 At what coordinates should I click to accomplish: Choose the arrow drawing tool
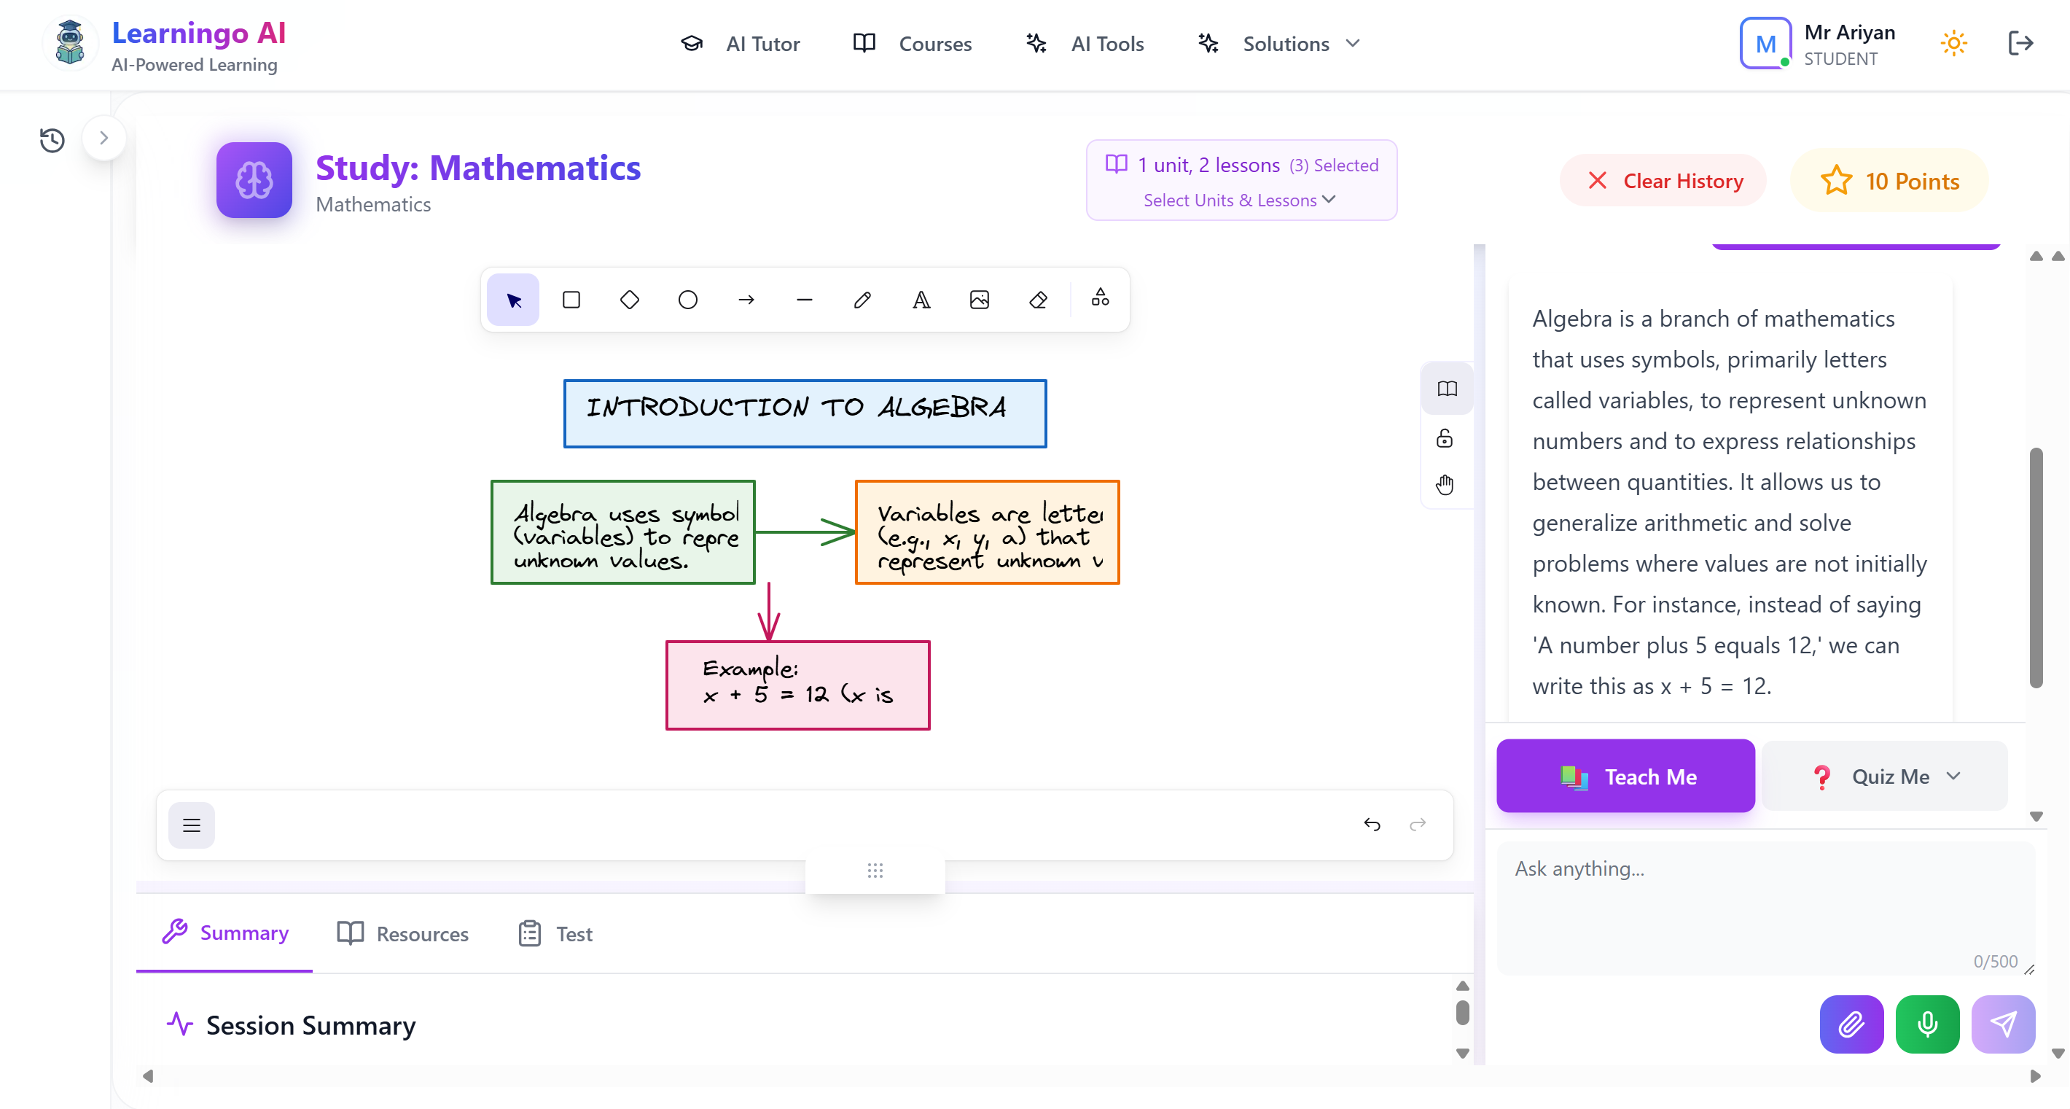click(746, 300)
